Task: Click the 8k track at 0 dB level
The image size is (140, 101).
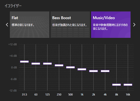Action: 116,67
